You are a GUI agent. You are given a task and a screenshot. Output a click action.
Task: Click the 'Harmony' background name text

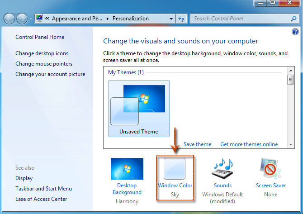(127, 201)
